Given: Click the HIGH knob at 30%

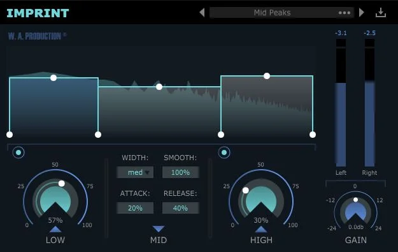Looking at the screenshot, I should click(x=261, y=199).
